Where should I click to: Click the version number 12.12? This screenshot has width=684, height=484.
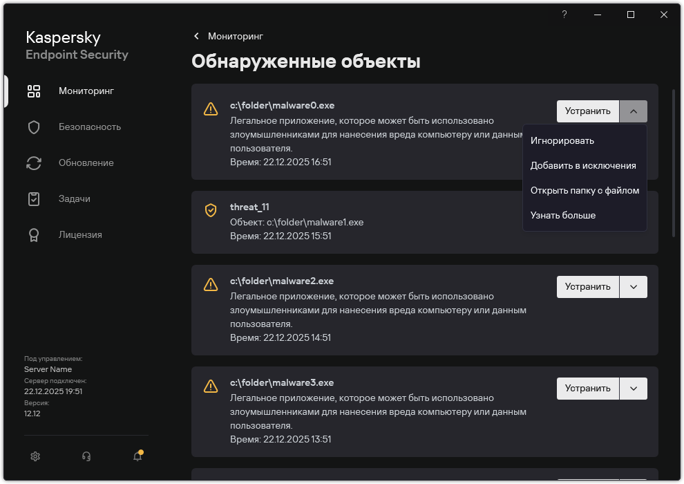[x=32, y=413]
